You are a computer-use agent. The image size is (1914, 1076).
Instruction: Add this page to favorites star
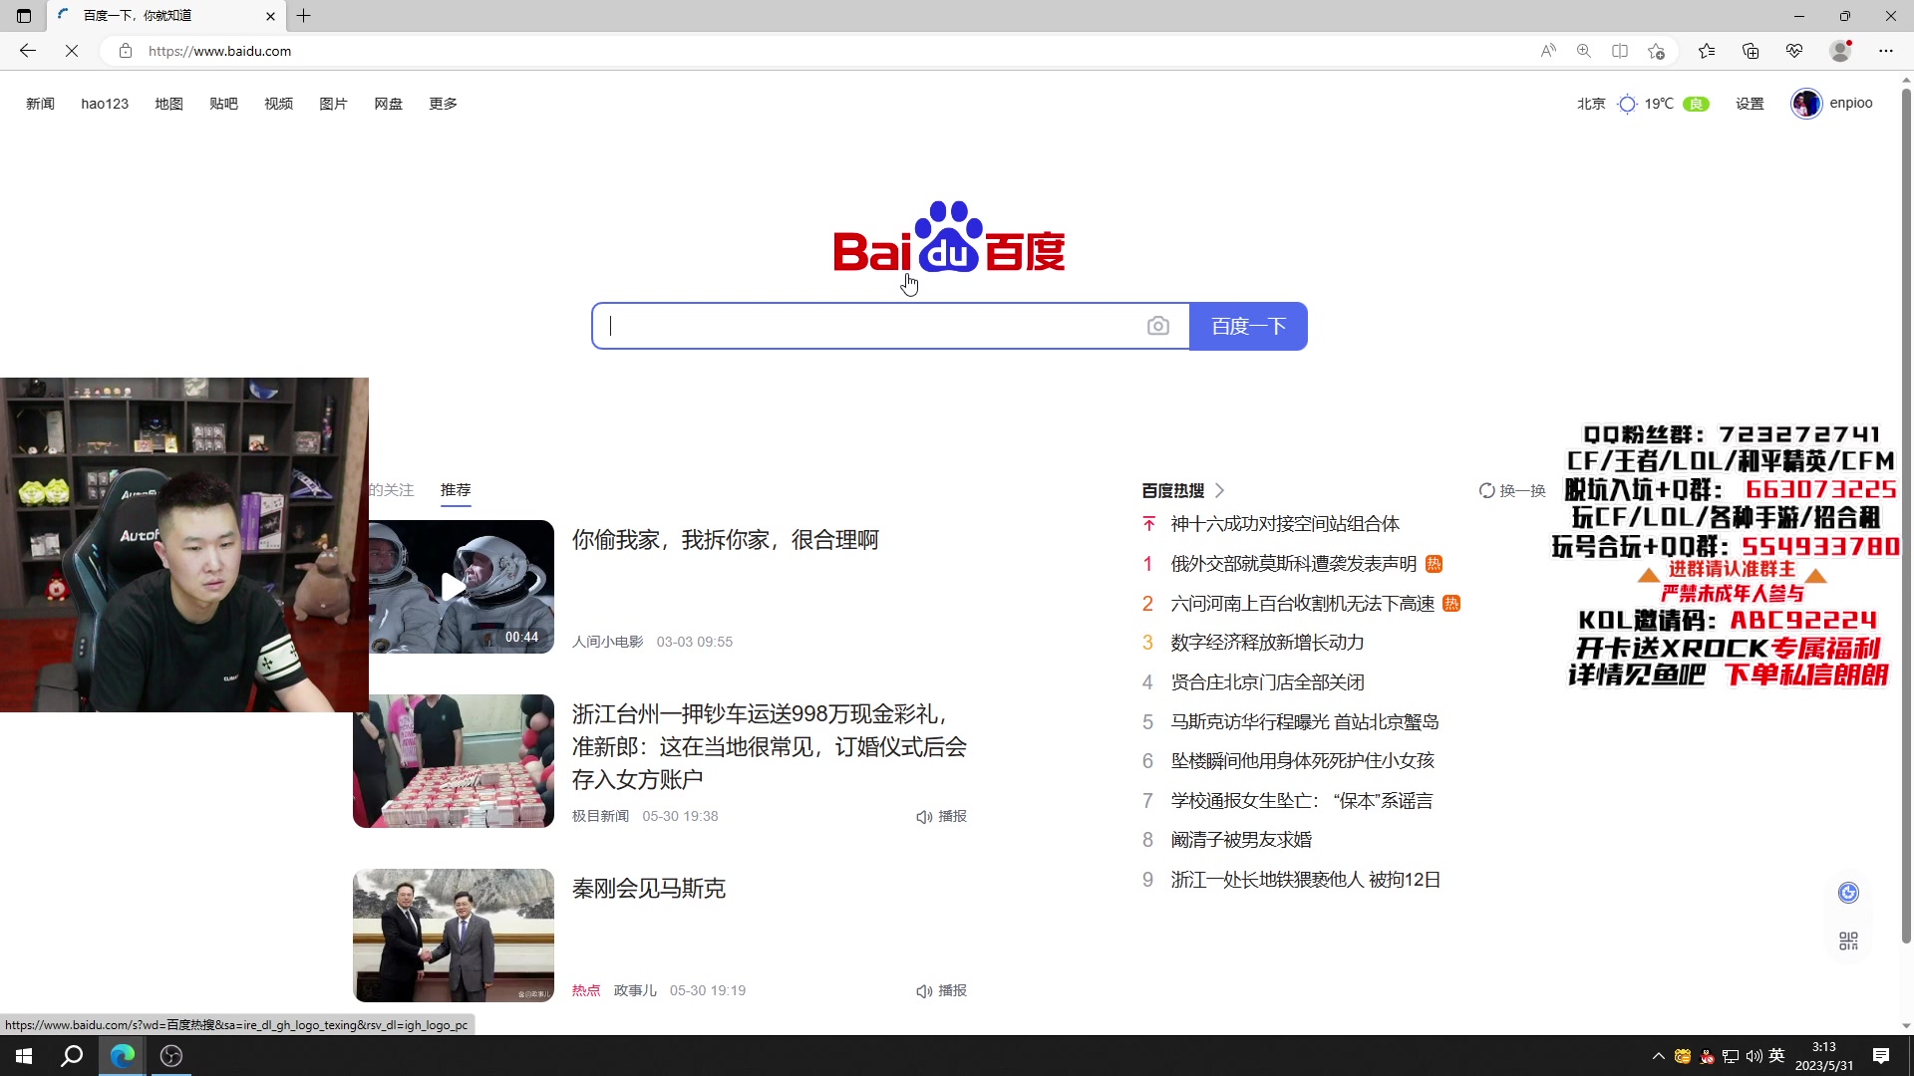[1657, 51]
